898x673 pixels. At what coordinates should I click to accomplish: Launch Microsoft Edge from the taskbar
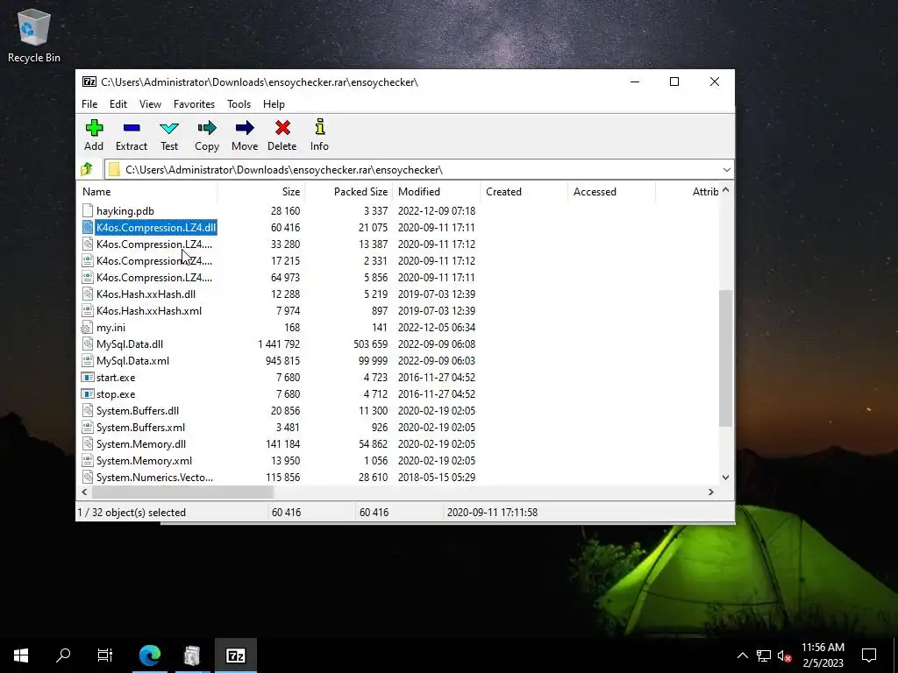pos(150,655)
